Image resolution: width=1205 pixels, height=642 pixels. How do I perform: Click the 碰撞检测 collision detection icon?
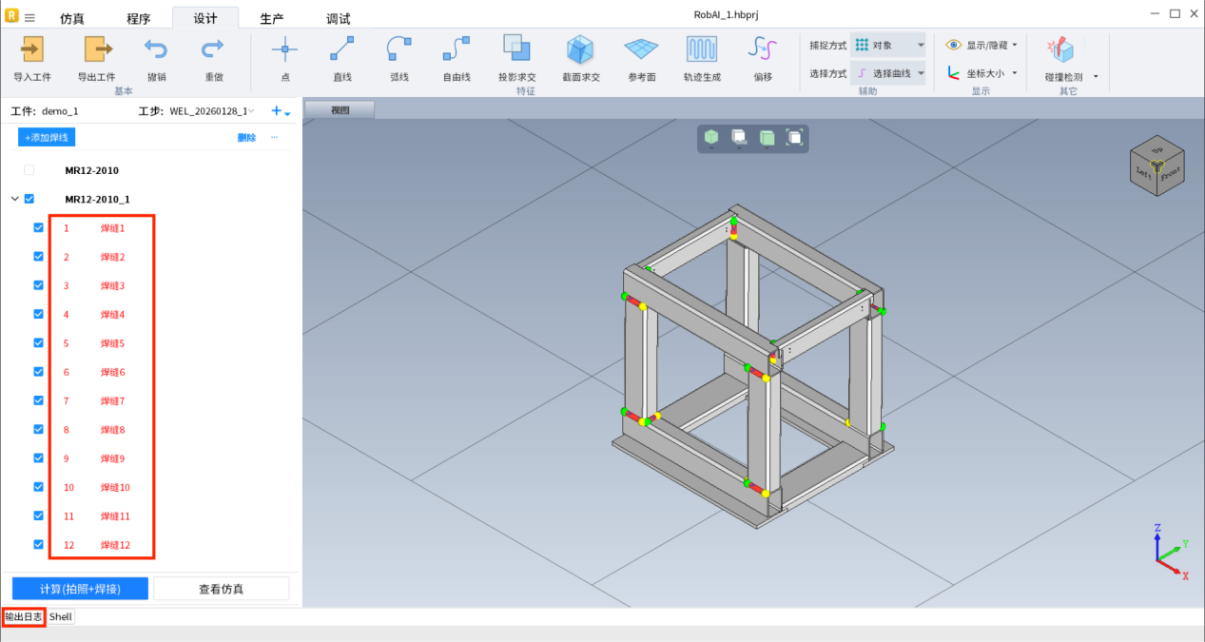[1059, 49]
